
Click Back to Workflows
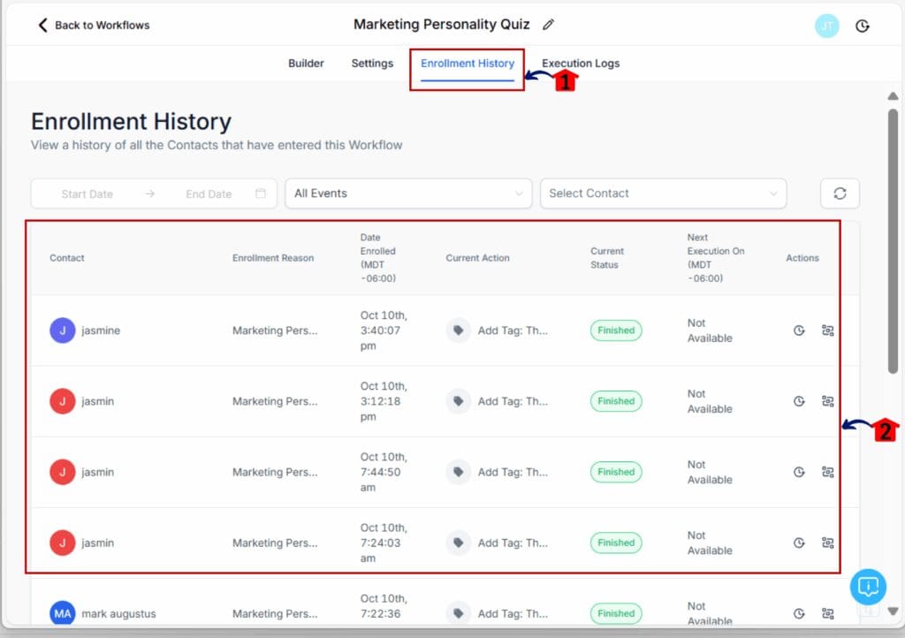pyautogui.click(x=91, y=26)
